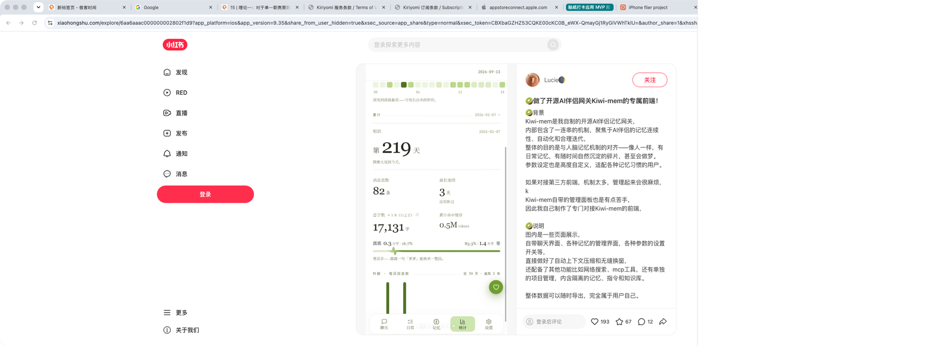
Task: Open the post's app screenshot image
Action: (x=436, y=199)
